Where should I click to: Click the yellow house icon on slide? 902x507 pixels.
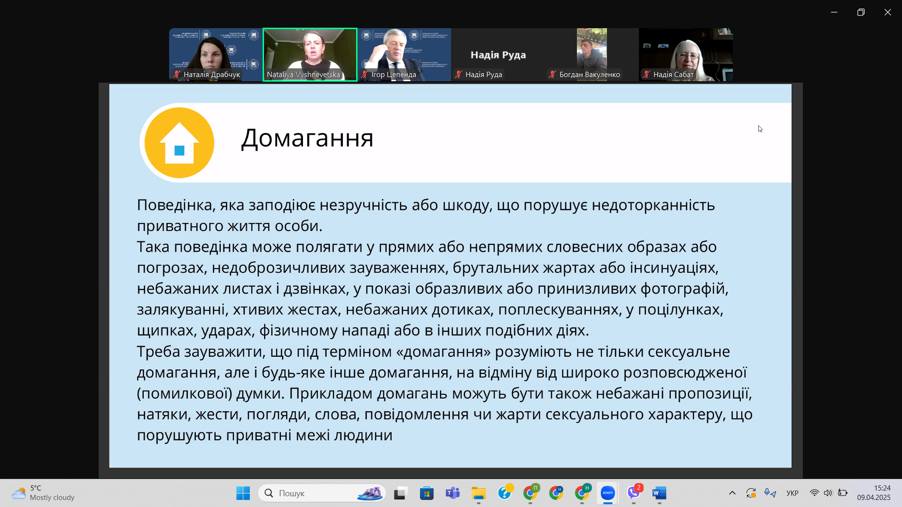(179, 143)
